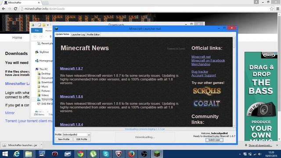Image resolution: width=281 pixels, height=158 pixels.
Task: Open OBS from the taskbar
Action: (144, 154)
